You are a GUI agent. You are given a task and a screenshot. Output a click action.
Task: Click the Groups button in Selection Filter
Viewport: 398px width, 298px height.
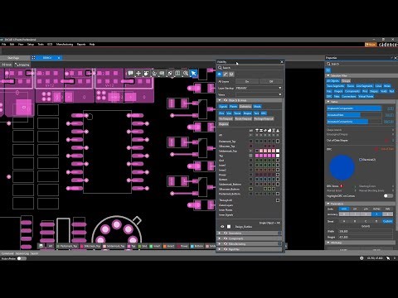346,81
